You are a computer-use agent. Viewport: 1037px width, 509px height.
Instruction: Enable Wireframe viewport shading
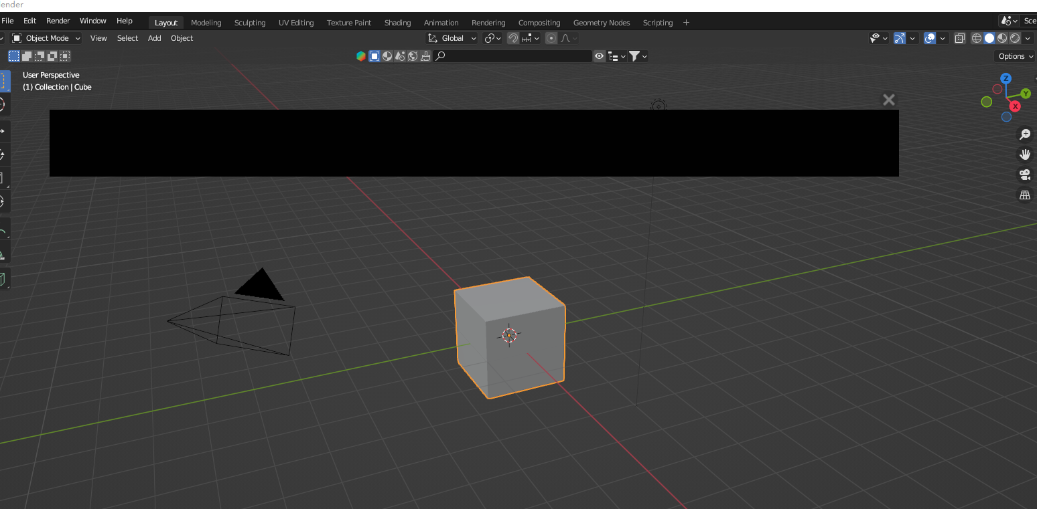[977, 38]
